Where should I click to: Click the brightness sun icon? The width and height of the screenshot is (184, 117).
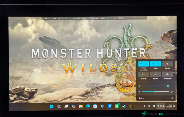[x=139, y=86]
